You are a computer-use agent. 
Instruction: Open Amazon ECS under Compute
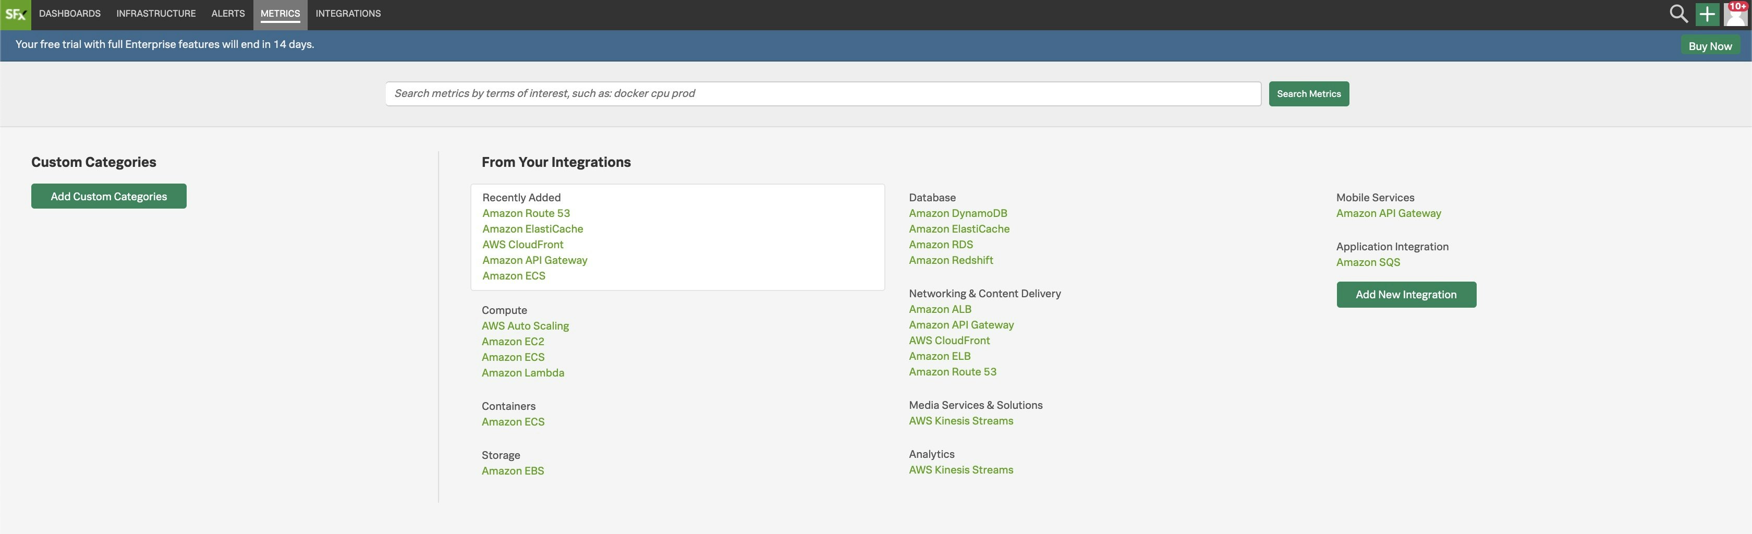click(x=513, y=357)
